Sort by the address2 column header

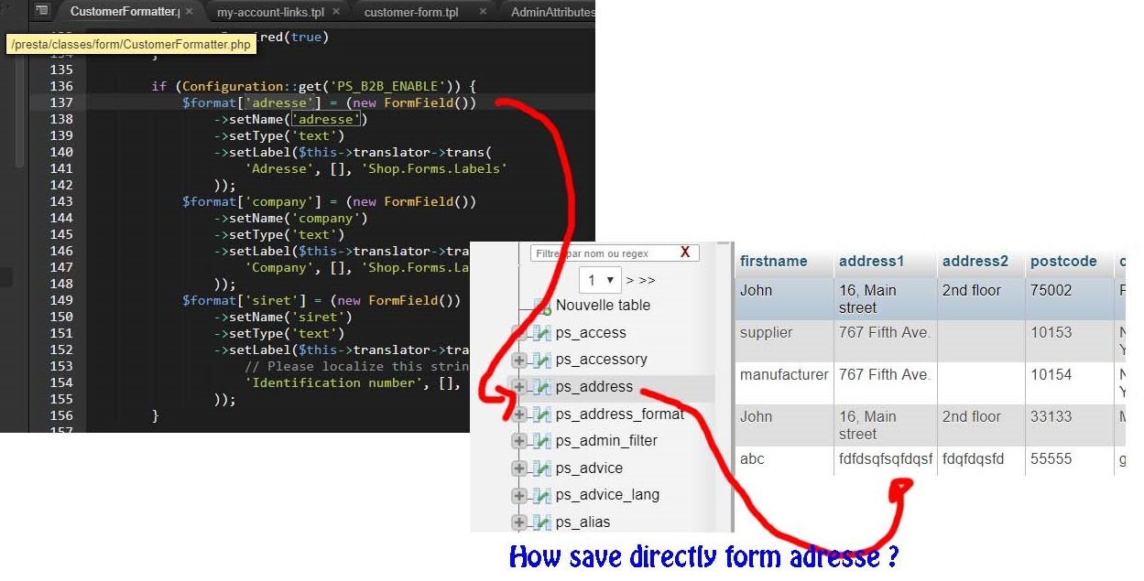point(975,261)
